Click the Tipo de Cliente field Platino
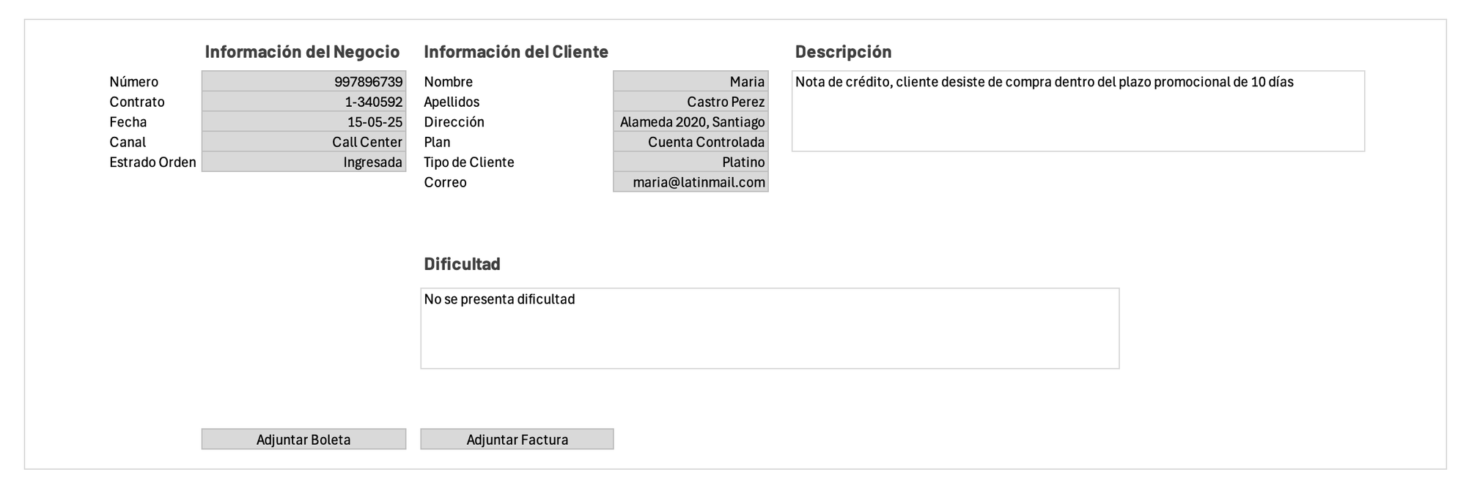 690,162
